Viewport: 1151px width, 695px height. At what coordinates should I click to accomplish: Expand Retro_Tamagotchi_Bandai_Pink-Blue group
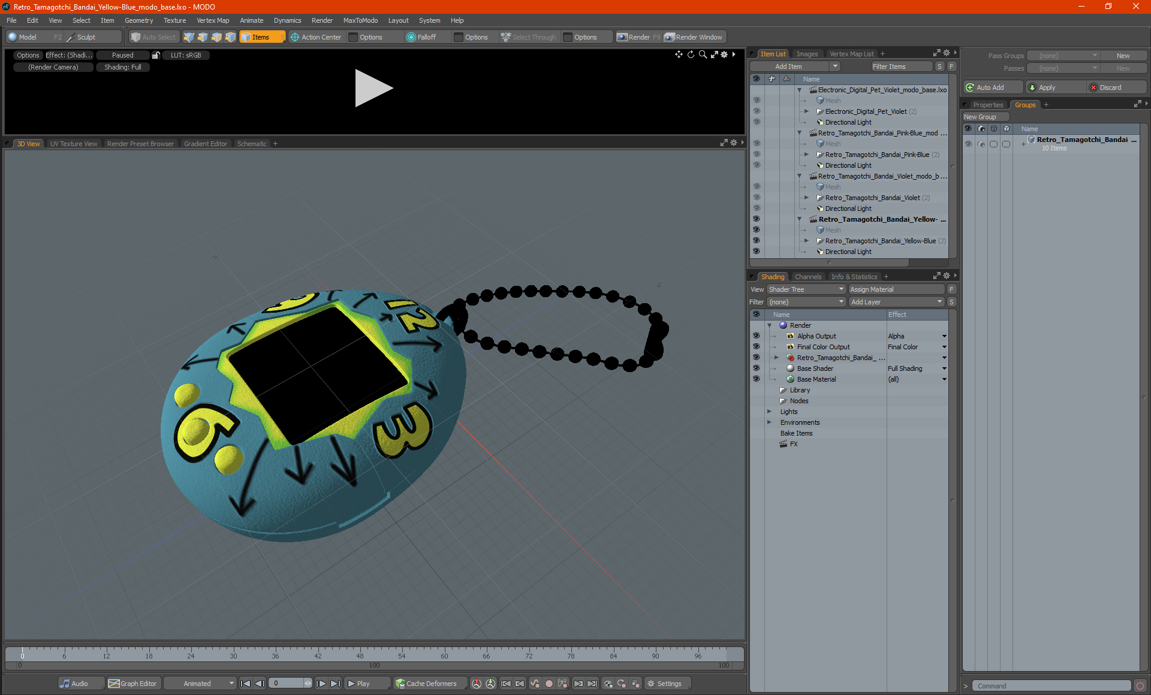click(x=807, y=155)
